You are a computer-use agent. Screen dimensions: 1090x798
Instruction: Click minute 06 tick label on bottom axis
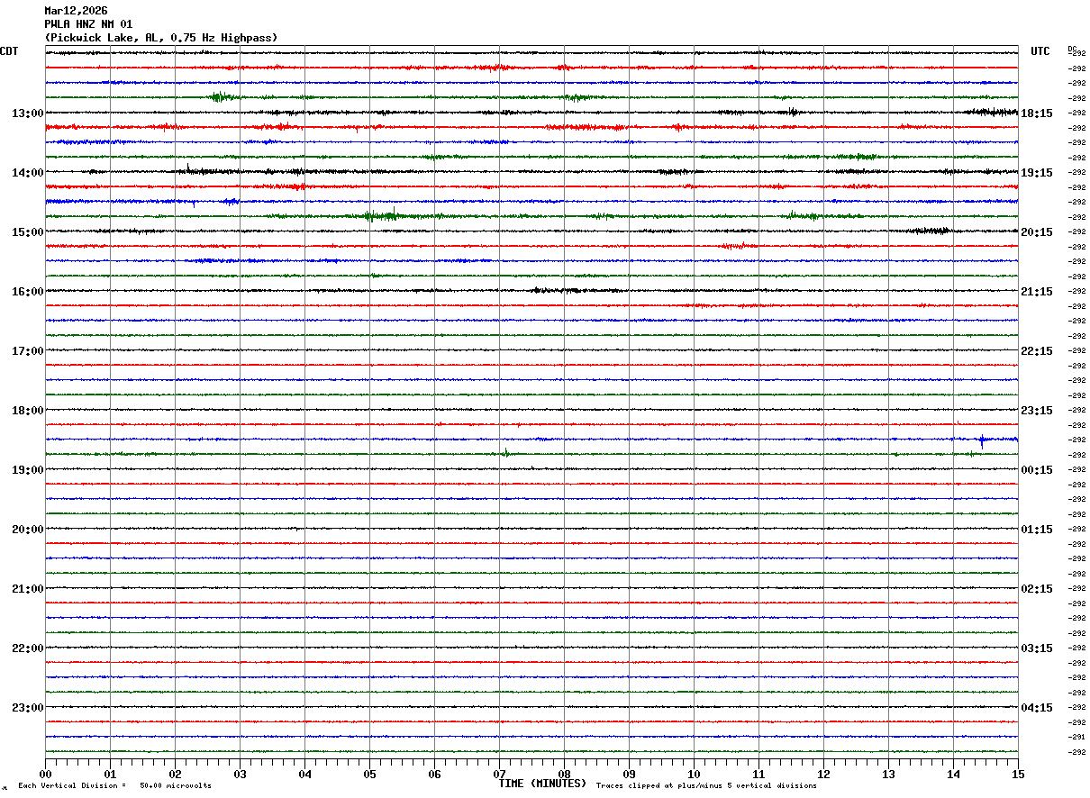coord(434,774)
